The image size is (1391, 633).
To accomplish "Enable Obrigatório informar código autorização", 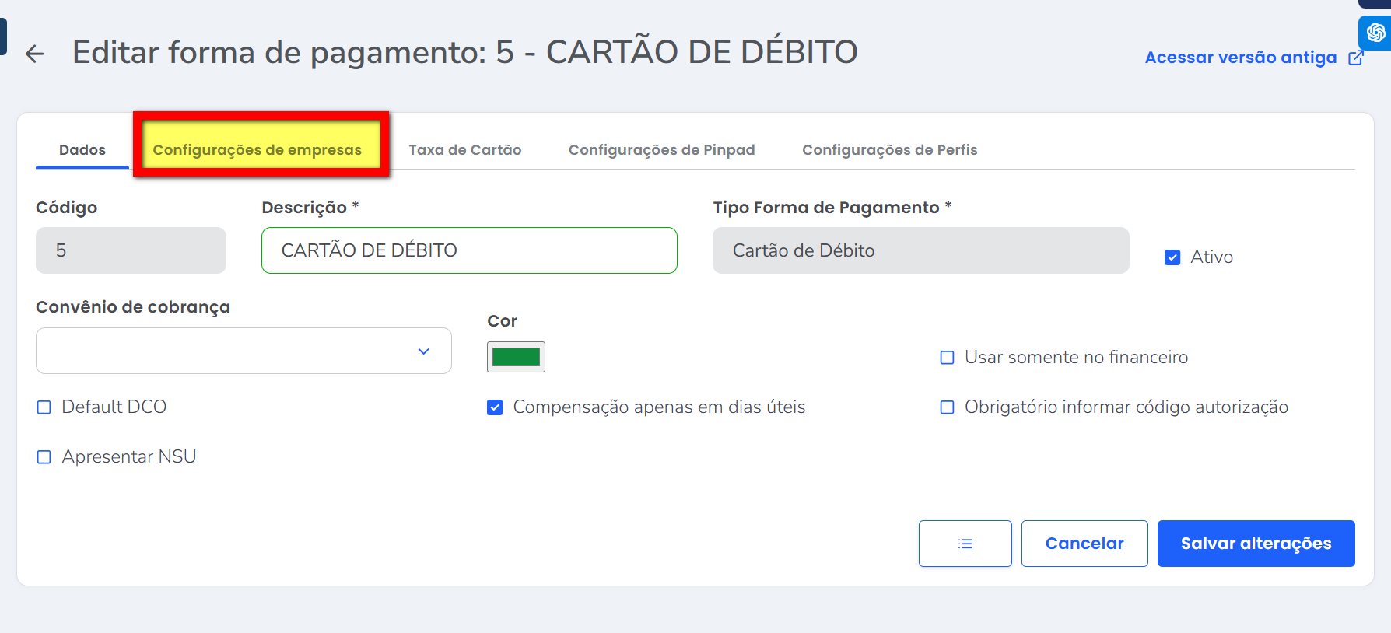I will click(x=946, y=407).
